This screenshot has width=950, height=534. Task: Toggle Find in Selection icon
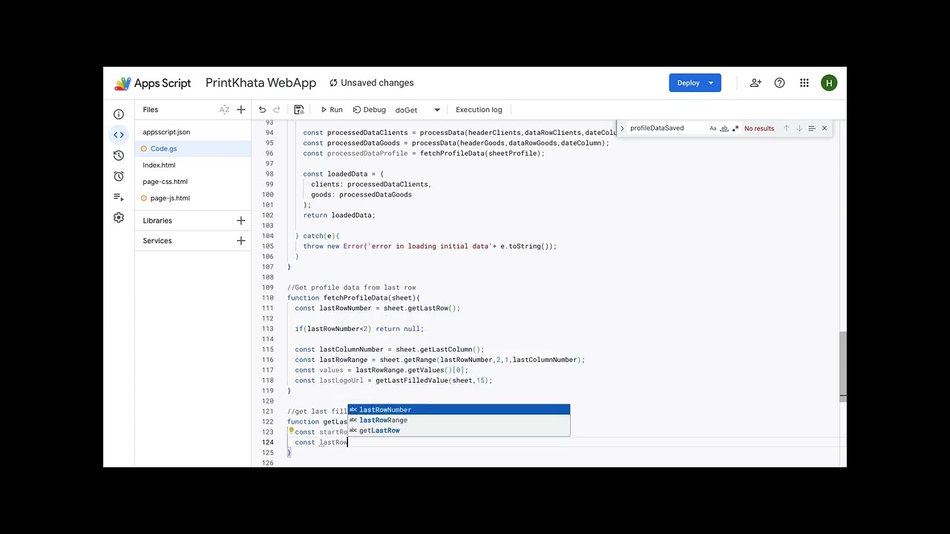pyautogui.click(x=812, y=128)
